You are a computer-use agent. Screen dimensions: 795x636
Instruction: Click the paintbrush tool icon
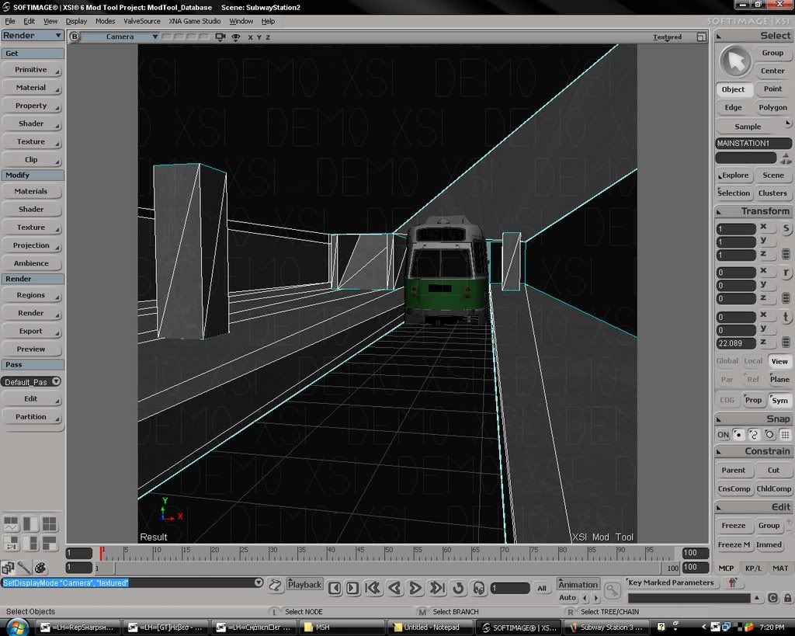(x=24, y=568)
